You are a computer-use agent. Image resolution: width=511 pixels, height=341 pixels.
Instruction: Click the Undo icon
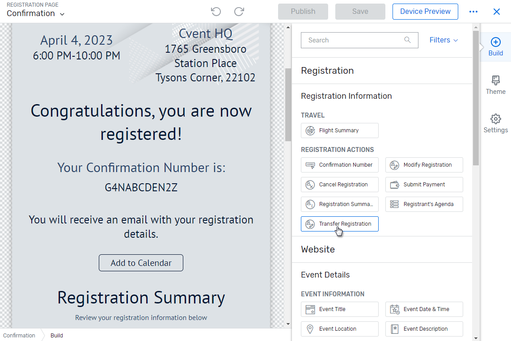tap(215, 12)
